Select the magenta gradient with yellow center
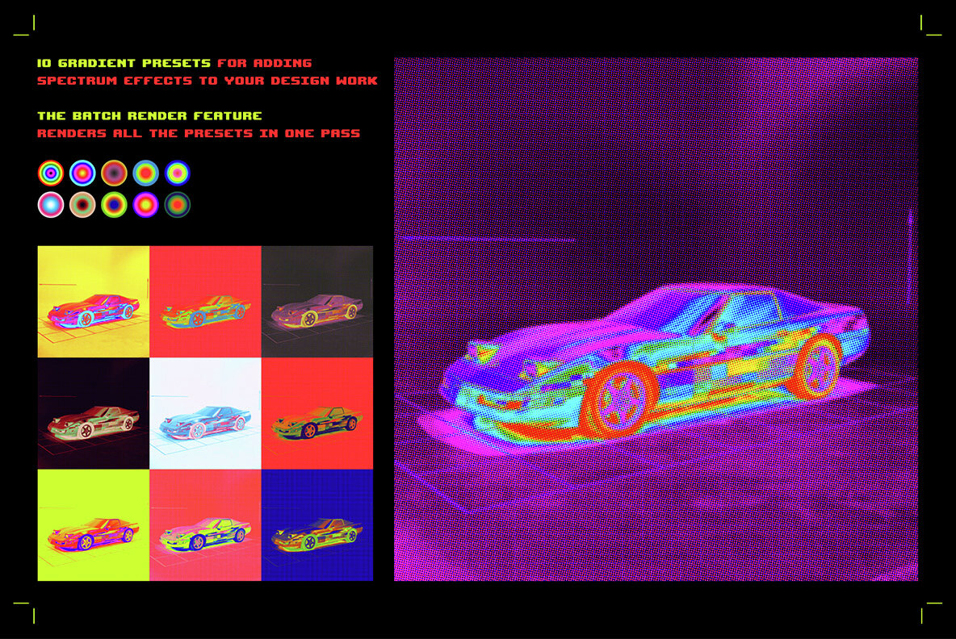Image resolution: width=956 pixels, height=639 pixels. (x=146, y=204)
